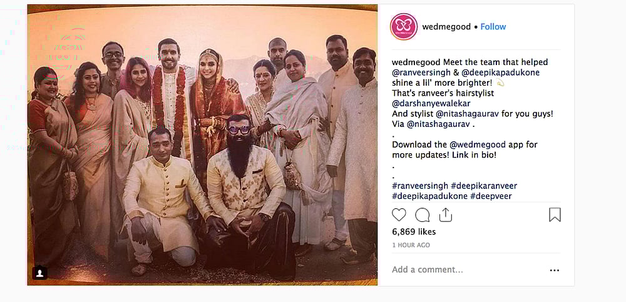Image resolution: width=626 pixels, height=302 pixels.
Task: Like the post with the heart icon
Action: (398, 215)
